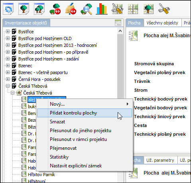Collapse the top-level Česká Třebová project

[8, 86]
